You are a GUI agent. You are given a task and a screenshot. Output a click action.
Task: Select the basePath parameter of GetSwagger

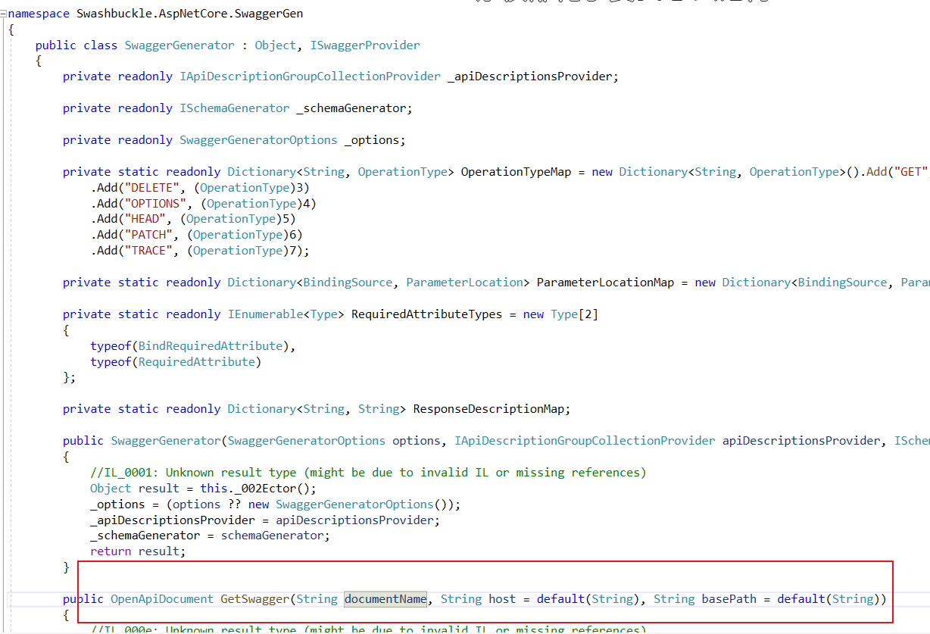coord(729,599)
